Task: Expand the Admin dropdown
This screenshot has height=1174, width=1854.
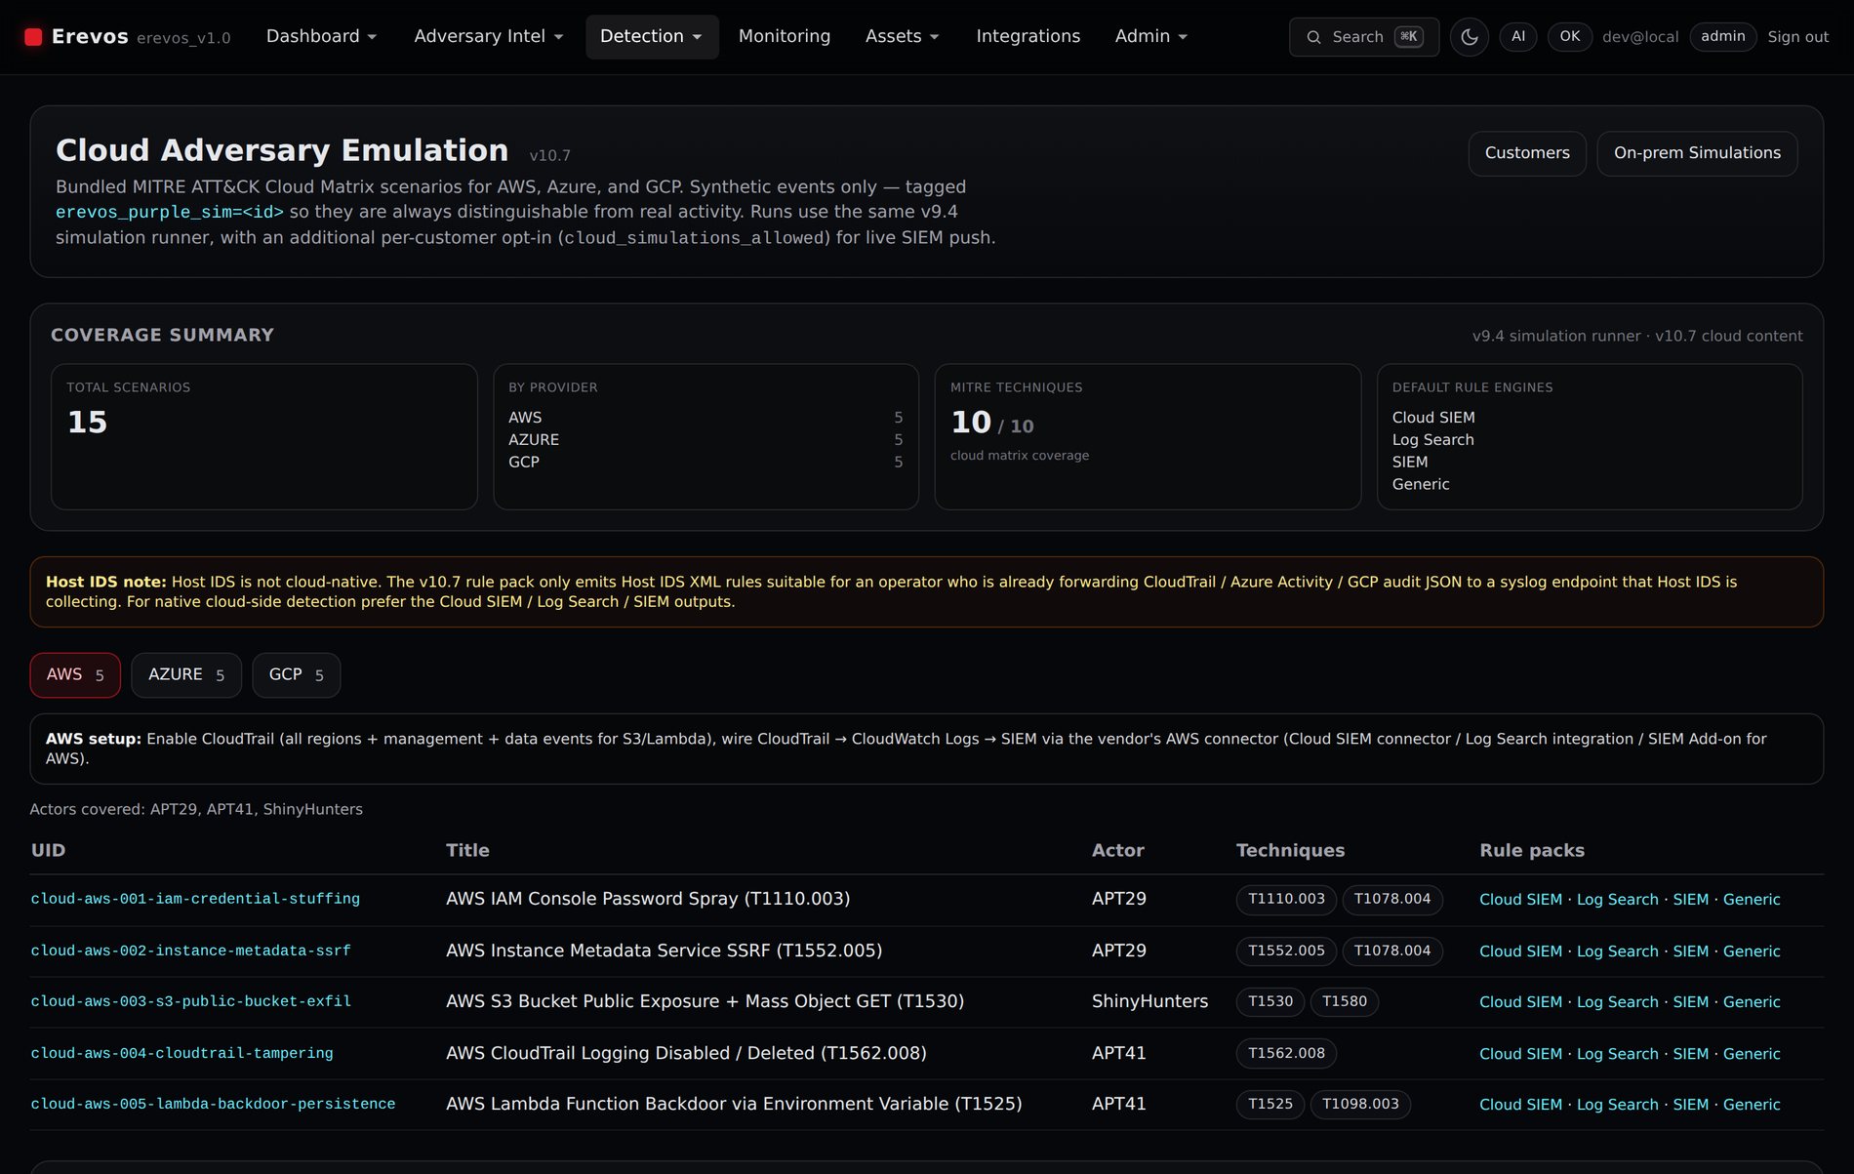Action: (1150, 36)
